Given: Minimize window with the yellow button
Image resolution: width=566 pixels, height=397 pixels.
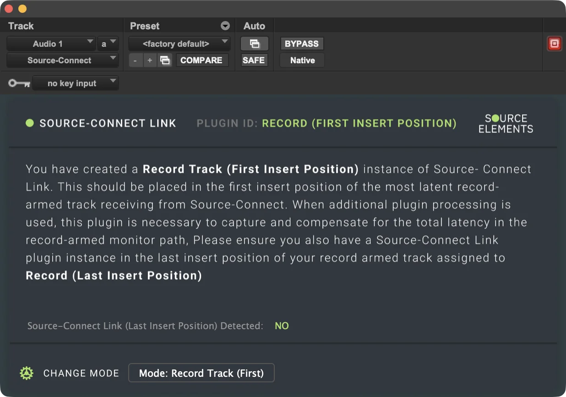Looking at the screenshot, I should click(22, 9).
